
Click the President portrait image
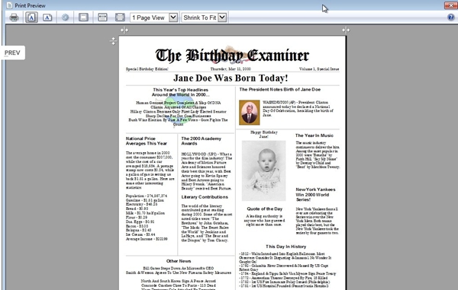point(249,113)
